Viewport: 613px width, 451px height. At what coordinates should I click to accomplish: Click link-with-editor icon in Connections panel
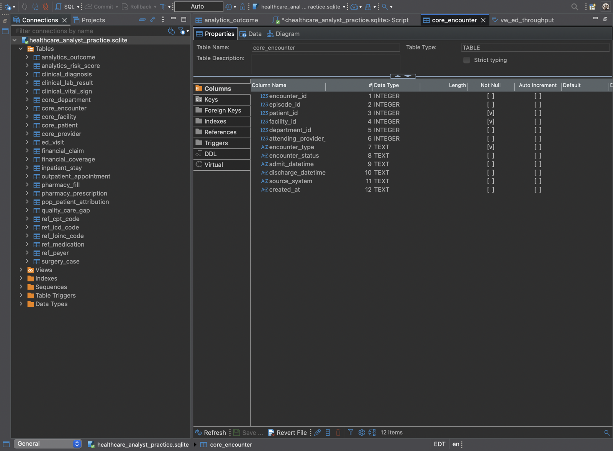tap(152, 20)
